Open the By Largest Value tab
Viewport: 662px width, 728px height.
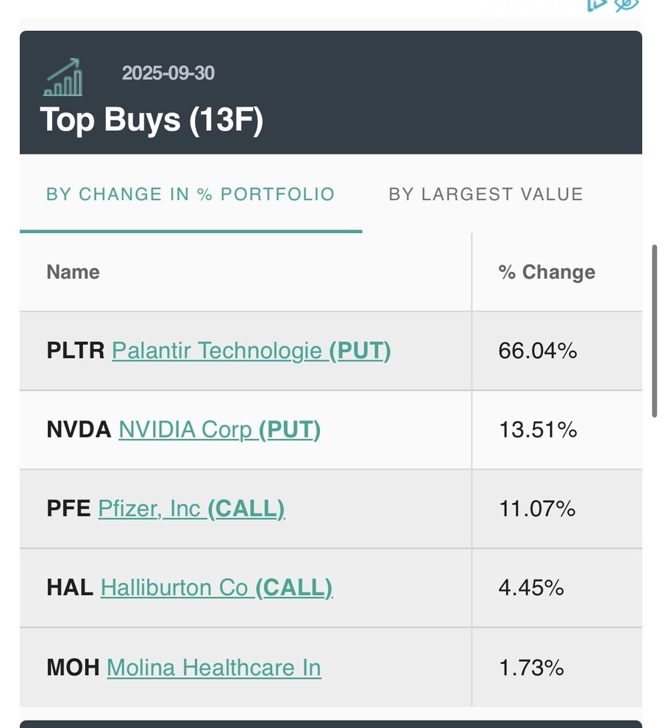[485, 194]
